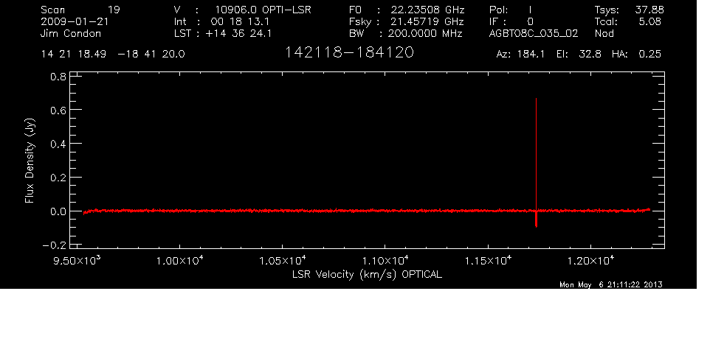This screenshot has height=361, width=710.
Task: Click the 0.6 y-axis tick label
Action: point(58,110)
